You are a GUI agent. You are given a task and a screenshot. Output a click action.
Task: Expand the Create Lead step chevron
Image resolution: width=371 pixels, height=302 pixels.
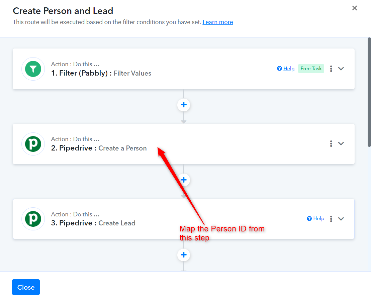[x=341, y=219]
